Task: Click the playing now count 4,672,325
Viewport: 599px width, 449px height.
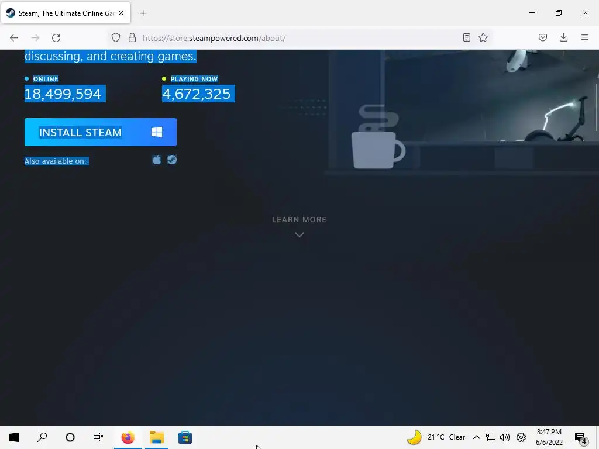Action: point(197,94)
